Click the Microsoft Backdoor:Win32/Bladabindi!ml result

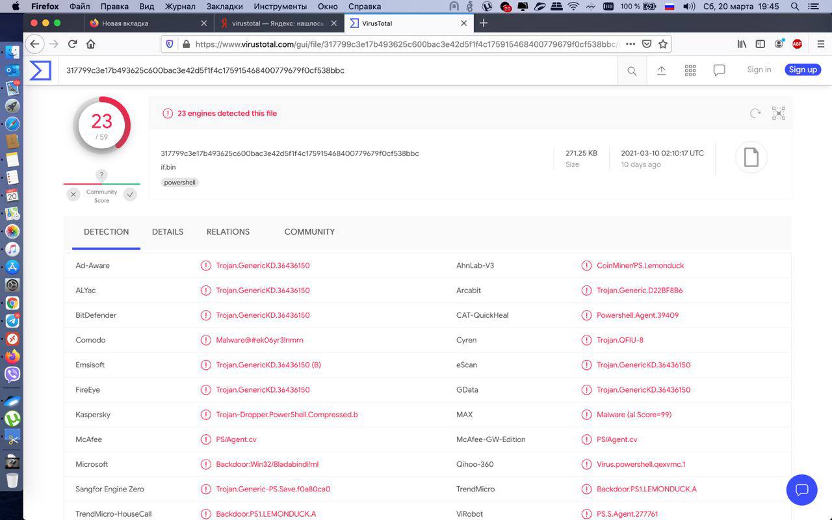267,465
